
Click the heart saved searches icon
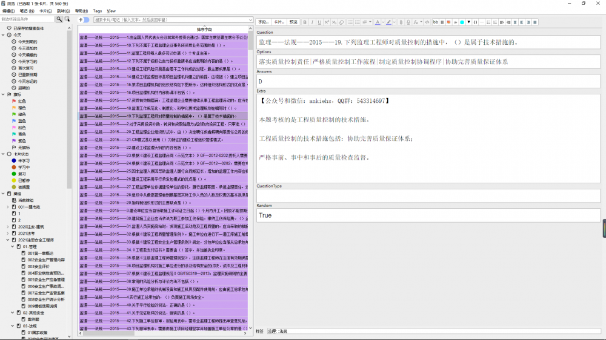tap(9, 28)
